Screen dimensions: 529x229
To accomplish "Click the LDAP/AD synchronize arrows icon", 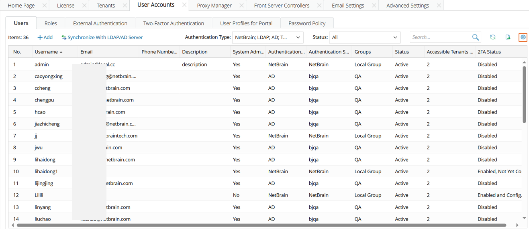I will (64, 38).
